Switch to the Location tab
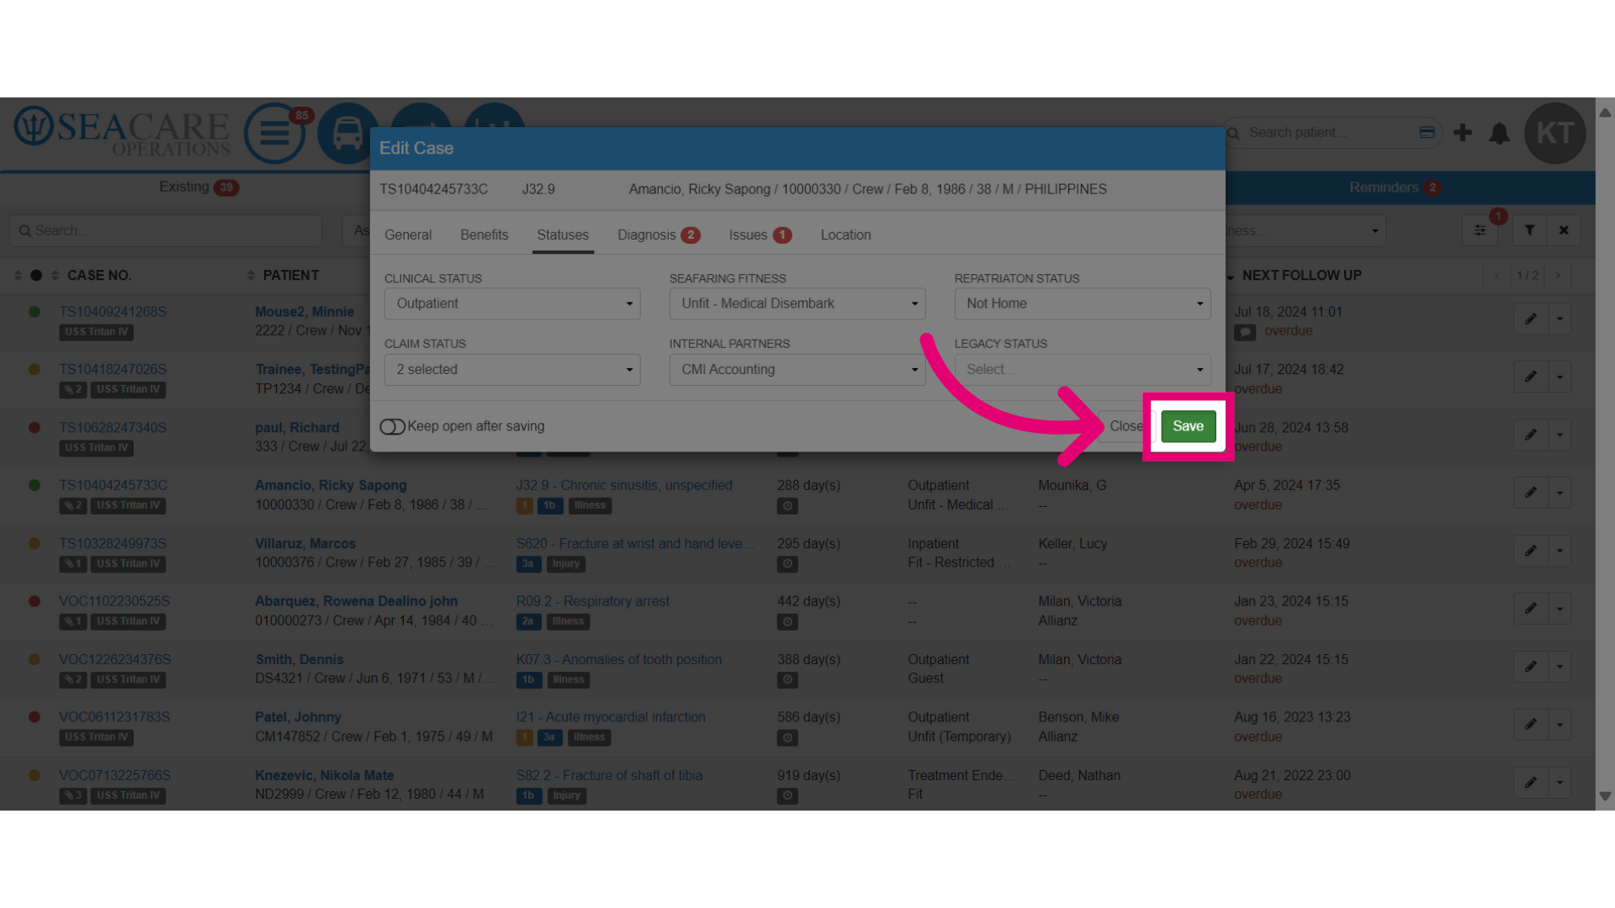This screenshot has height=908, width=1615. 845,235
